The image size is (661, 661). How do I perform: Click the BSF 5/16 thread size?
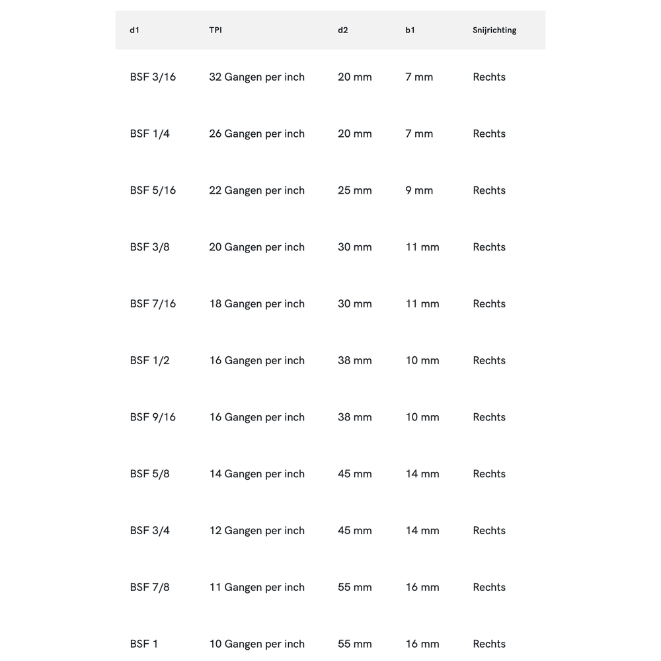153,190
